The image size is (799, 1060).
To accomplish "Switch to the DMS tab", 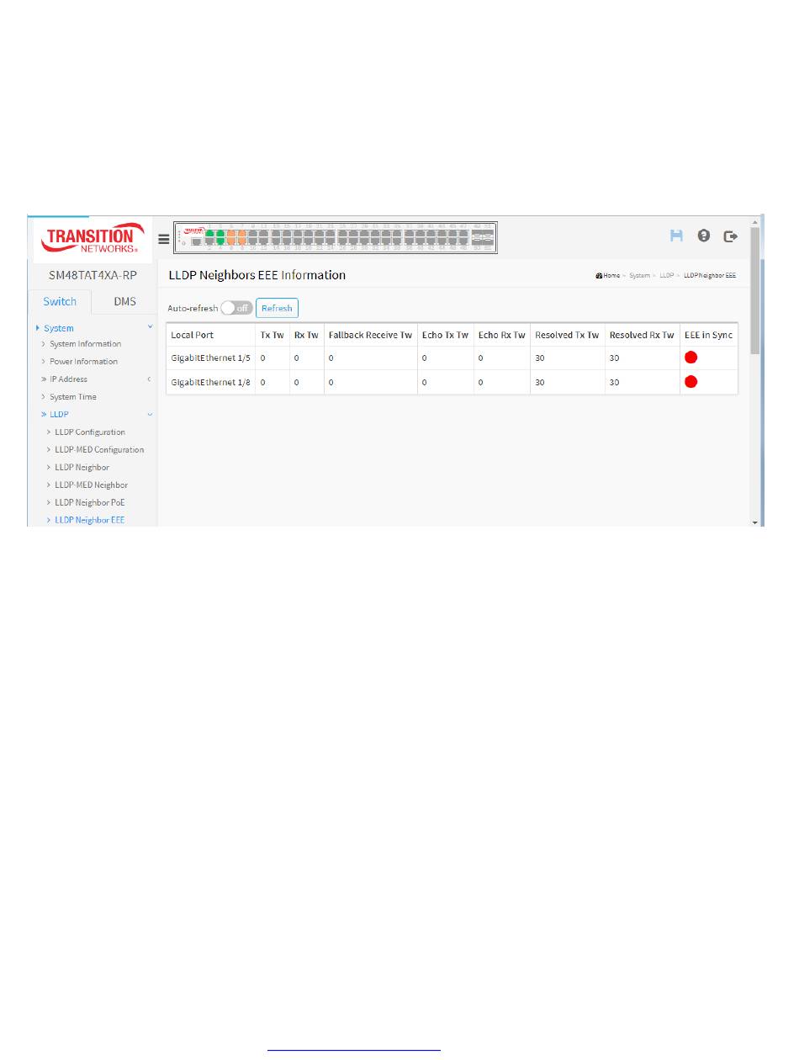I will pos(124,301).
